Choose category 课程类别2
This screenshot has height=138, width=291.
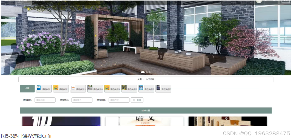click(61, 89)
